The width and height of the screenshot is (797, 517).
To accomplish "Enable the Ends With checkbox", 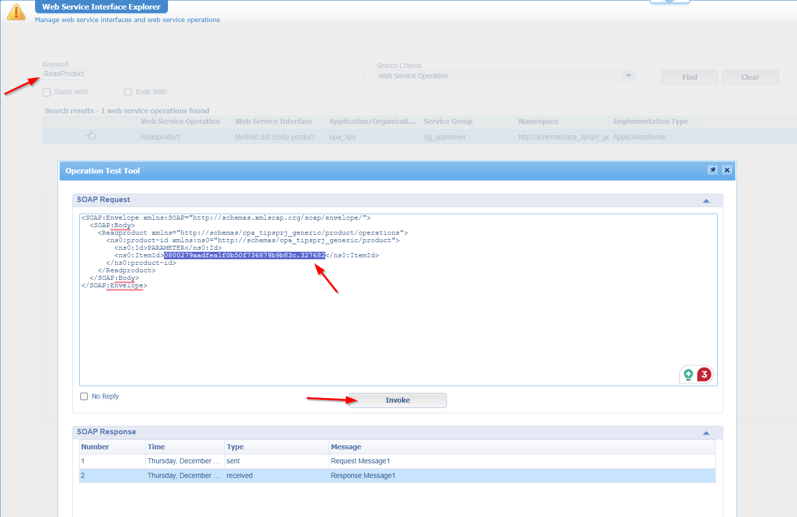I will (x=128, y=92).
